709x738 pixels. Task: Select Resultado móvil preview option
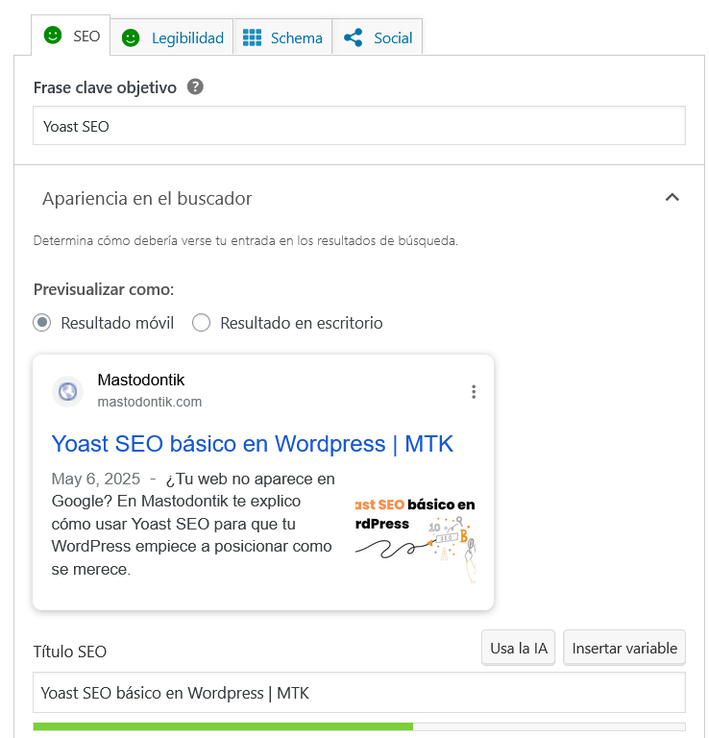[42, 323]
